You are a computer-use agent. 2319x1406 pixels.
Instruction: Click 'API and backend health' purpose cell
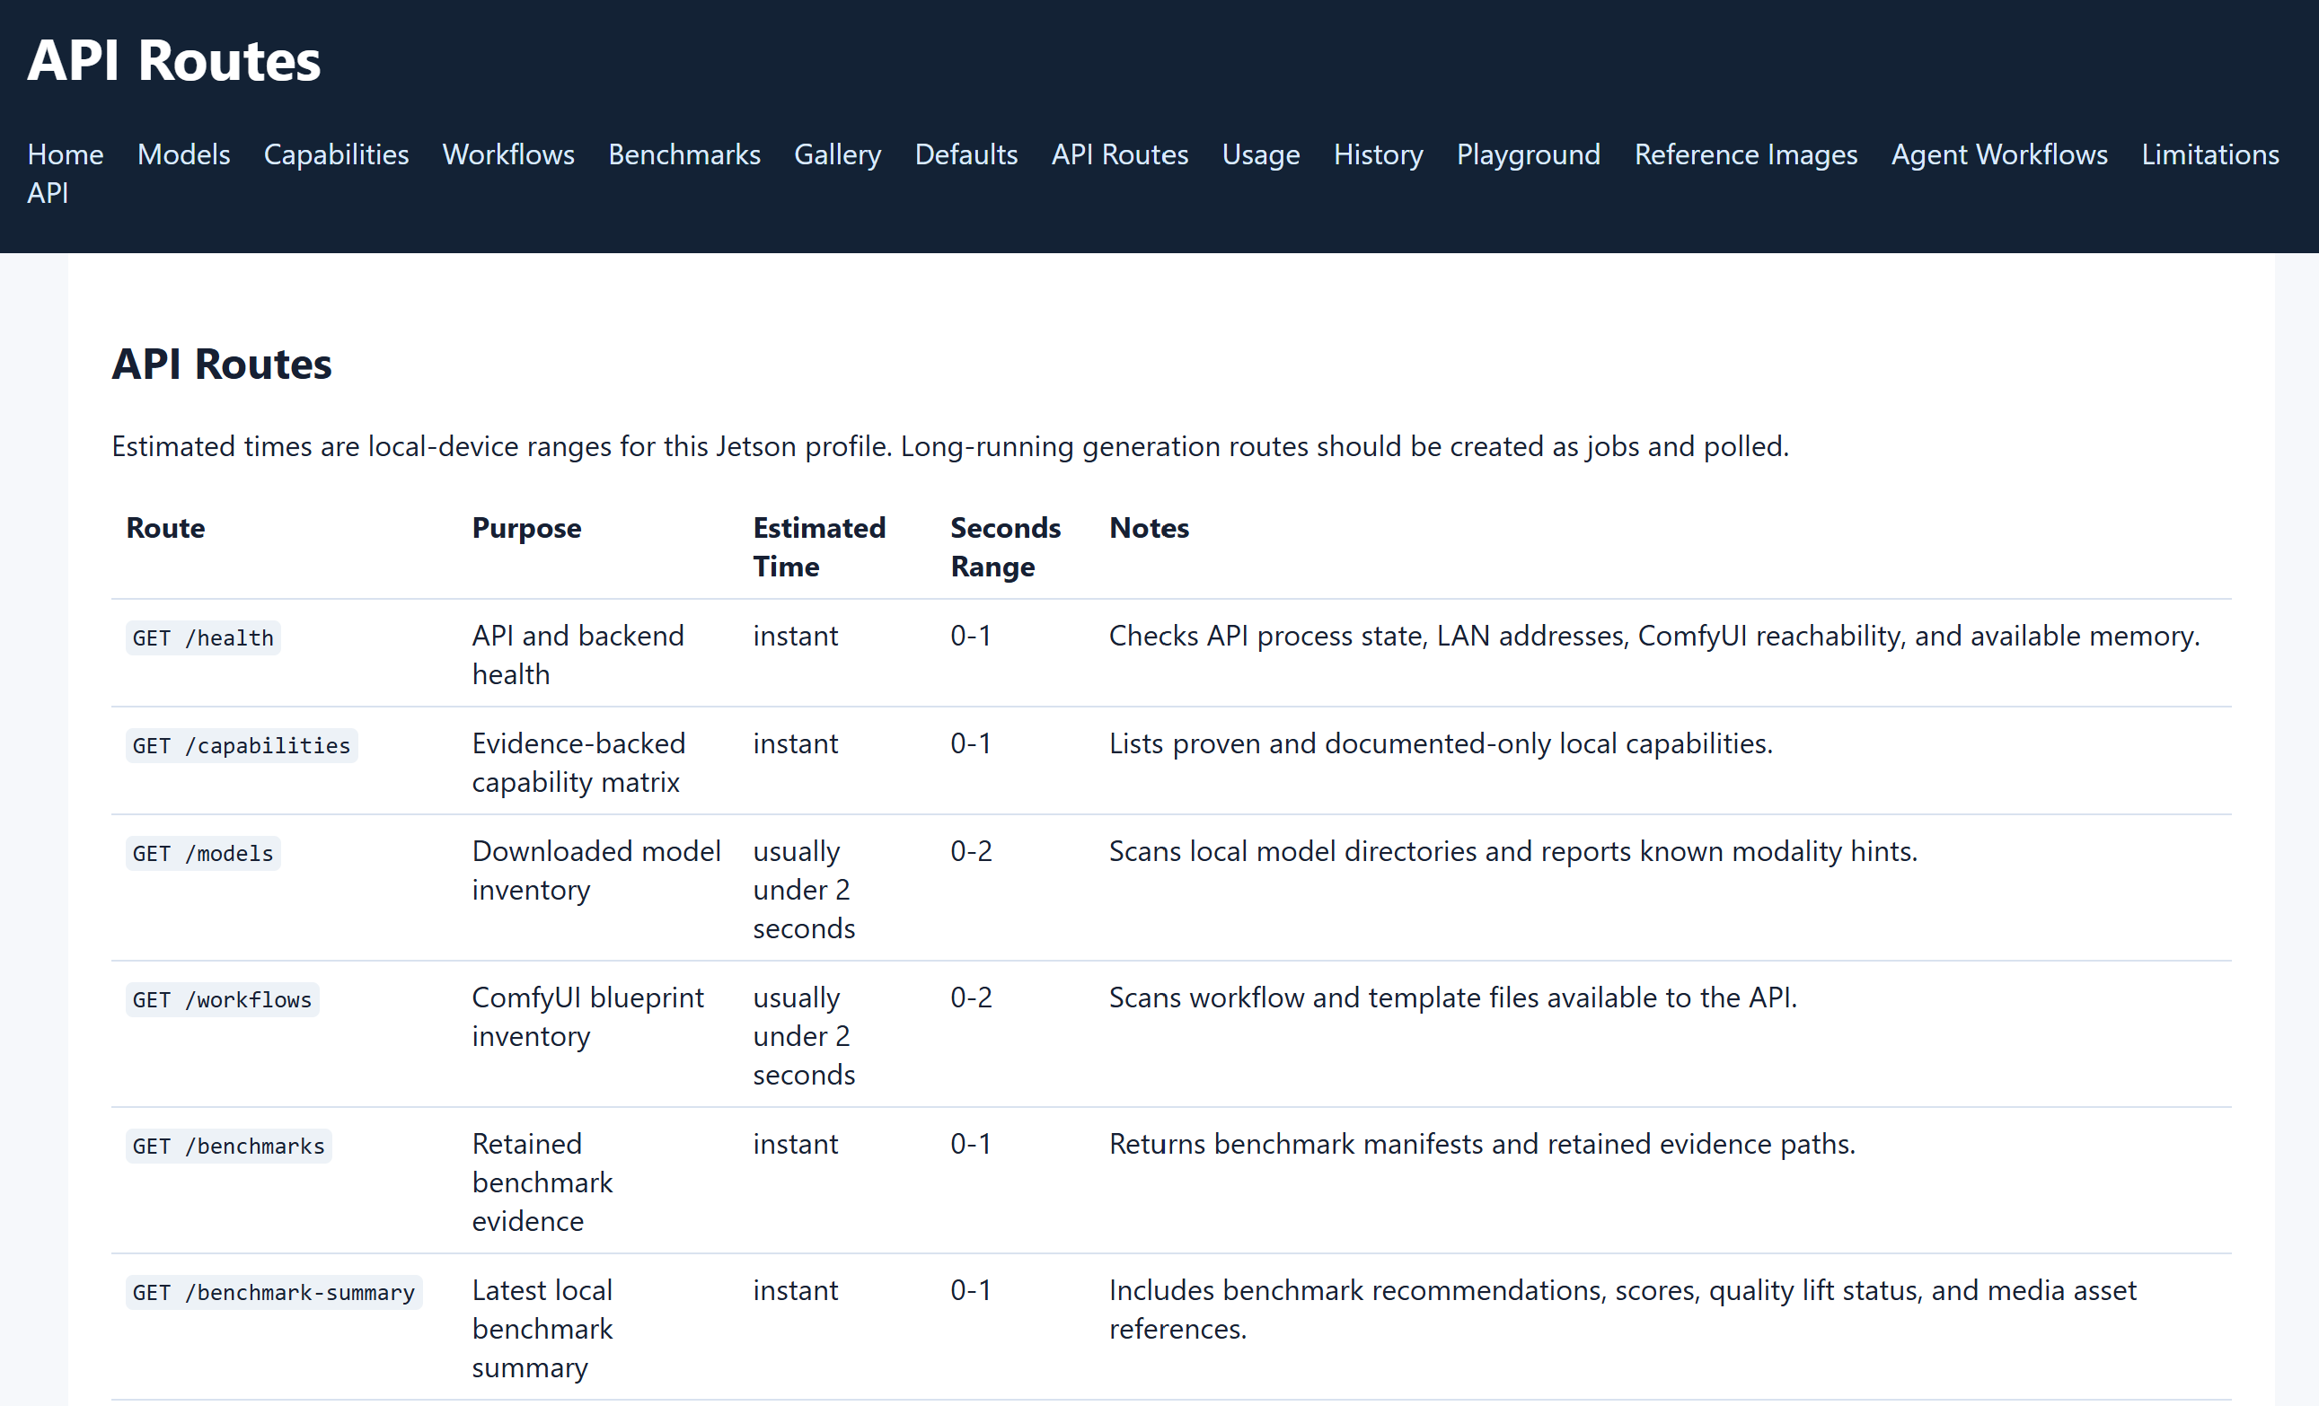(x=578, y=655)
